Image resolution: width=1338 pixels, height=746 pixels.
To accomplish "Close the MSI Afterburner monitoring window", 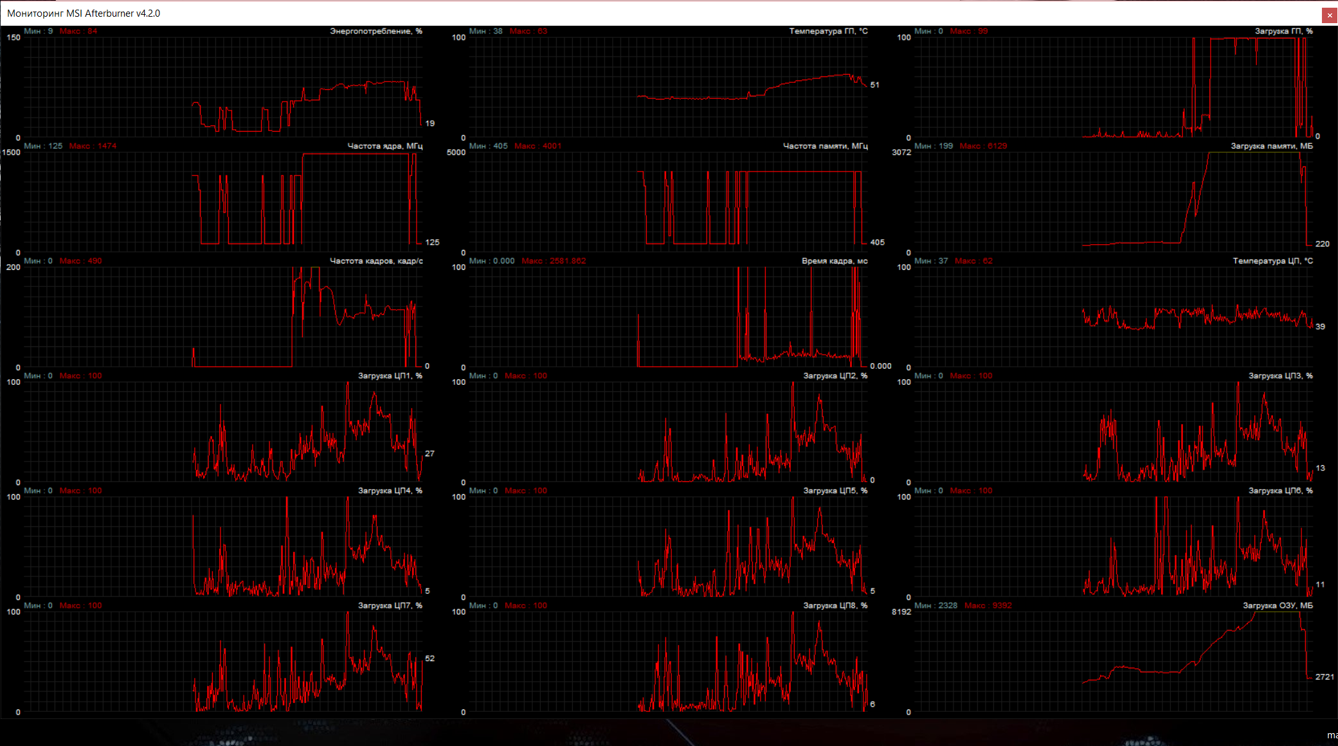I will [x=1330, y=15].
